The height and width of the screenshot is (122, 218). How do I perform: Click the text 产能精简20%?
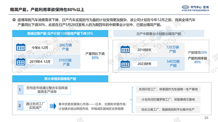pyautogui.click(x=197, y=53)
